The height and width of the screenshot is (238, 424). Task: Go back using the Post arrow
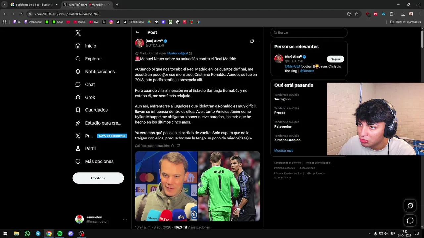[137, 32]
